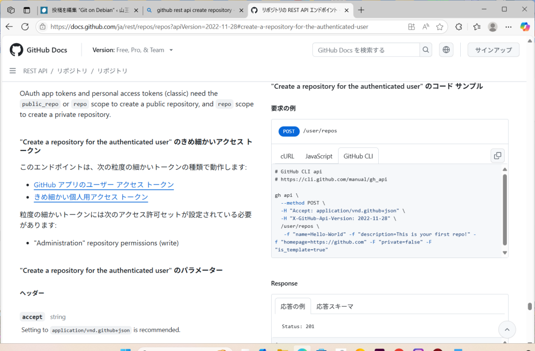Expand the Version dropdown

click(133, 50)
